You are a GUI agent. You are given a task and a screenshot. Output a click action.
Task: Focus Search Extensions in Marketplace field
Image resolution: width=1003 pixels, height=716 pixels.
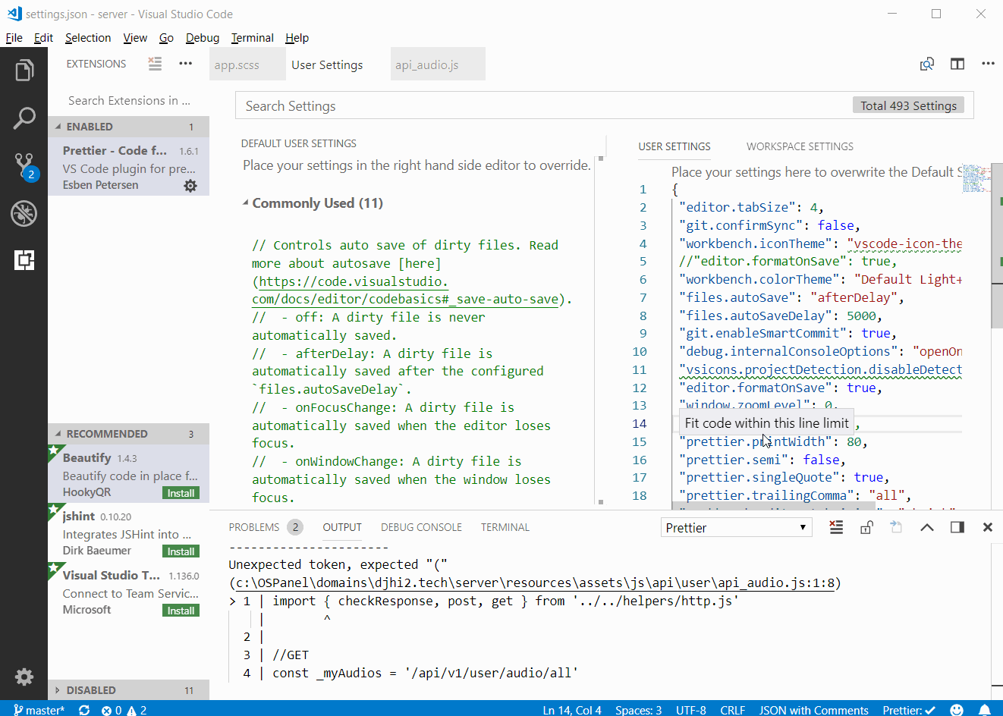129,100
